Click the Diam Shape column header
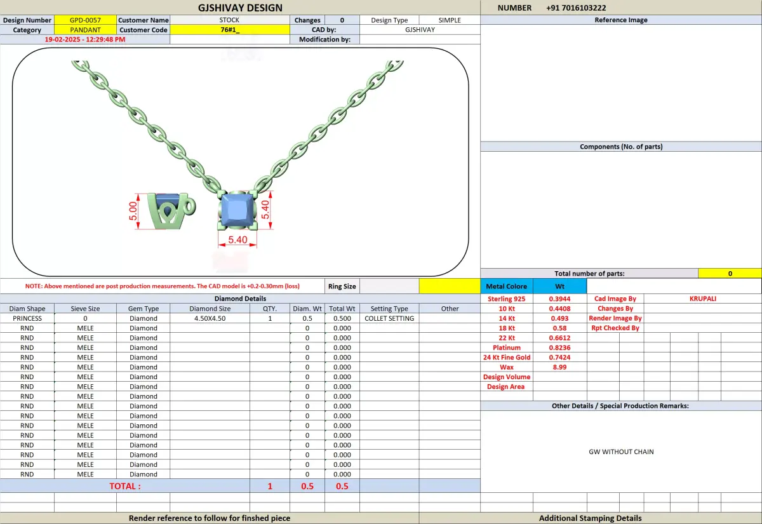The height and width of the screenshot is (524, 762). 27,309
